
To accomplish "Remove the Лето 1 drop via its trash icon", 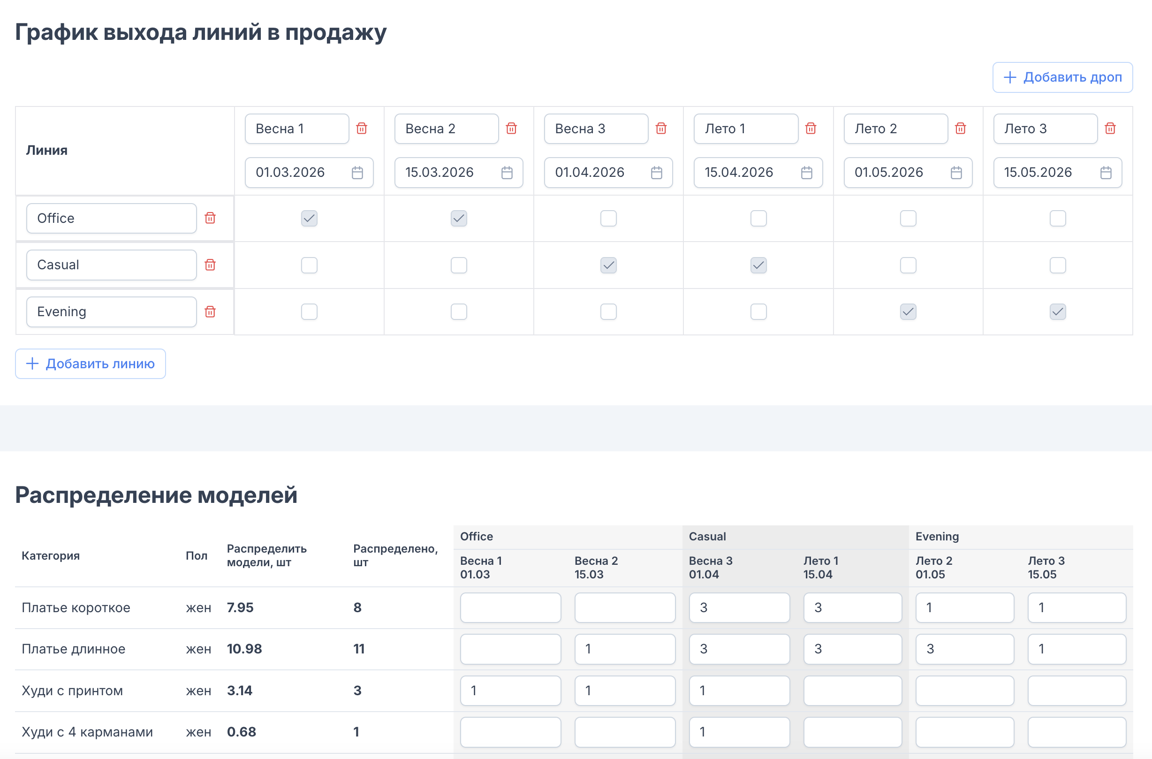I will (x=811, y=128).
